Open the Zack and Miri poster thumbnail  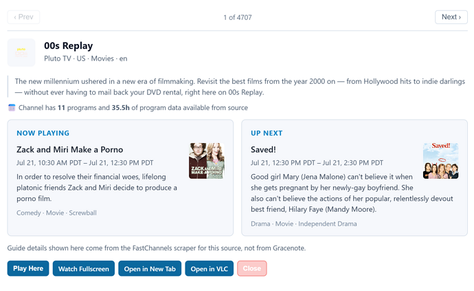point(207,161)
